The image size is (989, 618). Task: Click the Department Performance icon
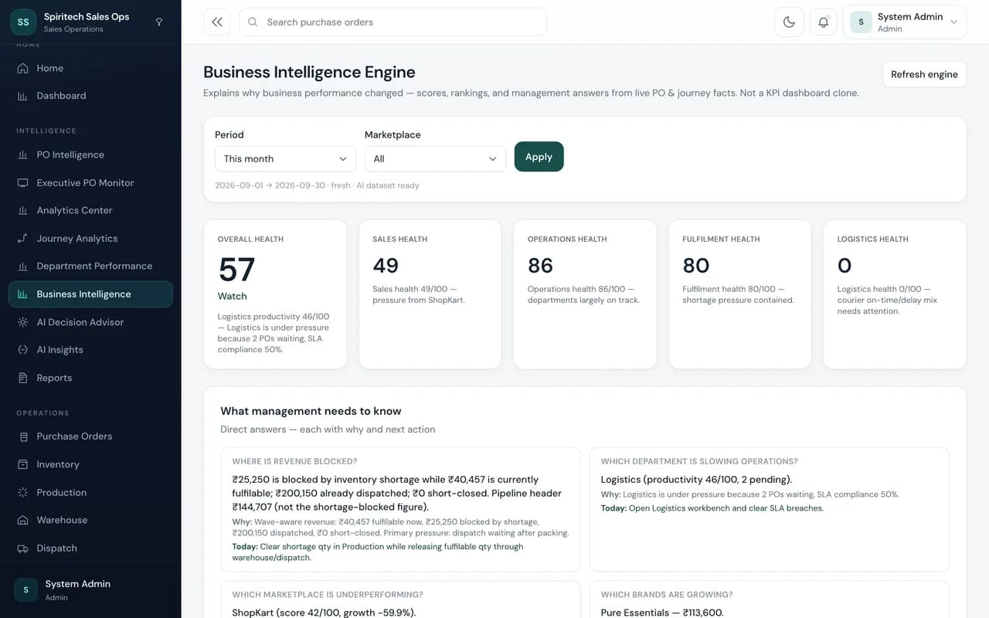22,266
